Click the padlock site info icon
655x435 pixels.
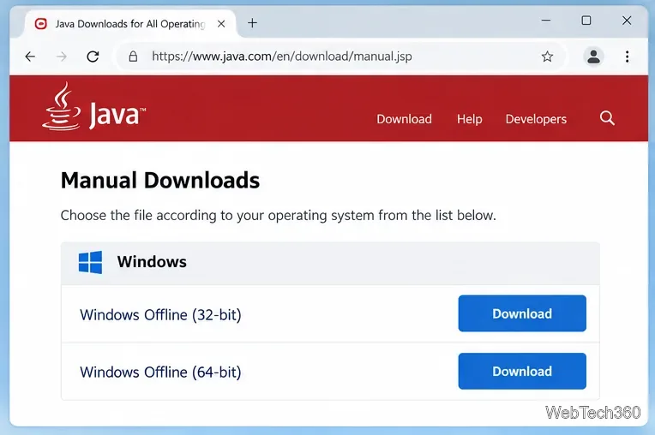pyautogui.click(x=133, y=57)
